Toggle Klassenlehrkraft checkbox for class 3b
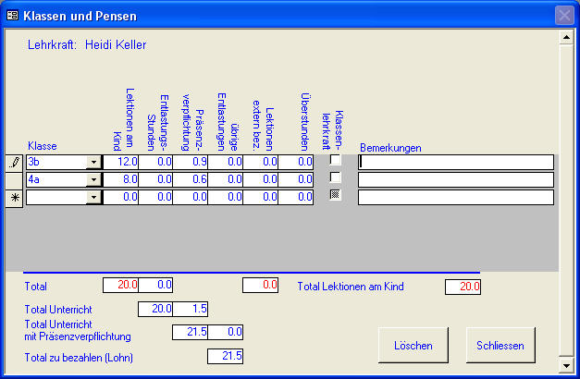 (336, 161)
